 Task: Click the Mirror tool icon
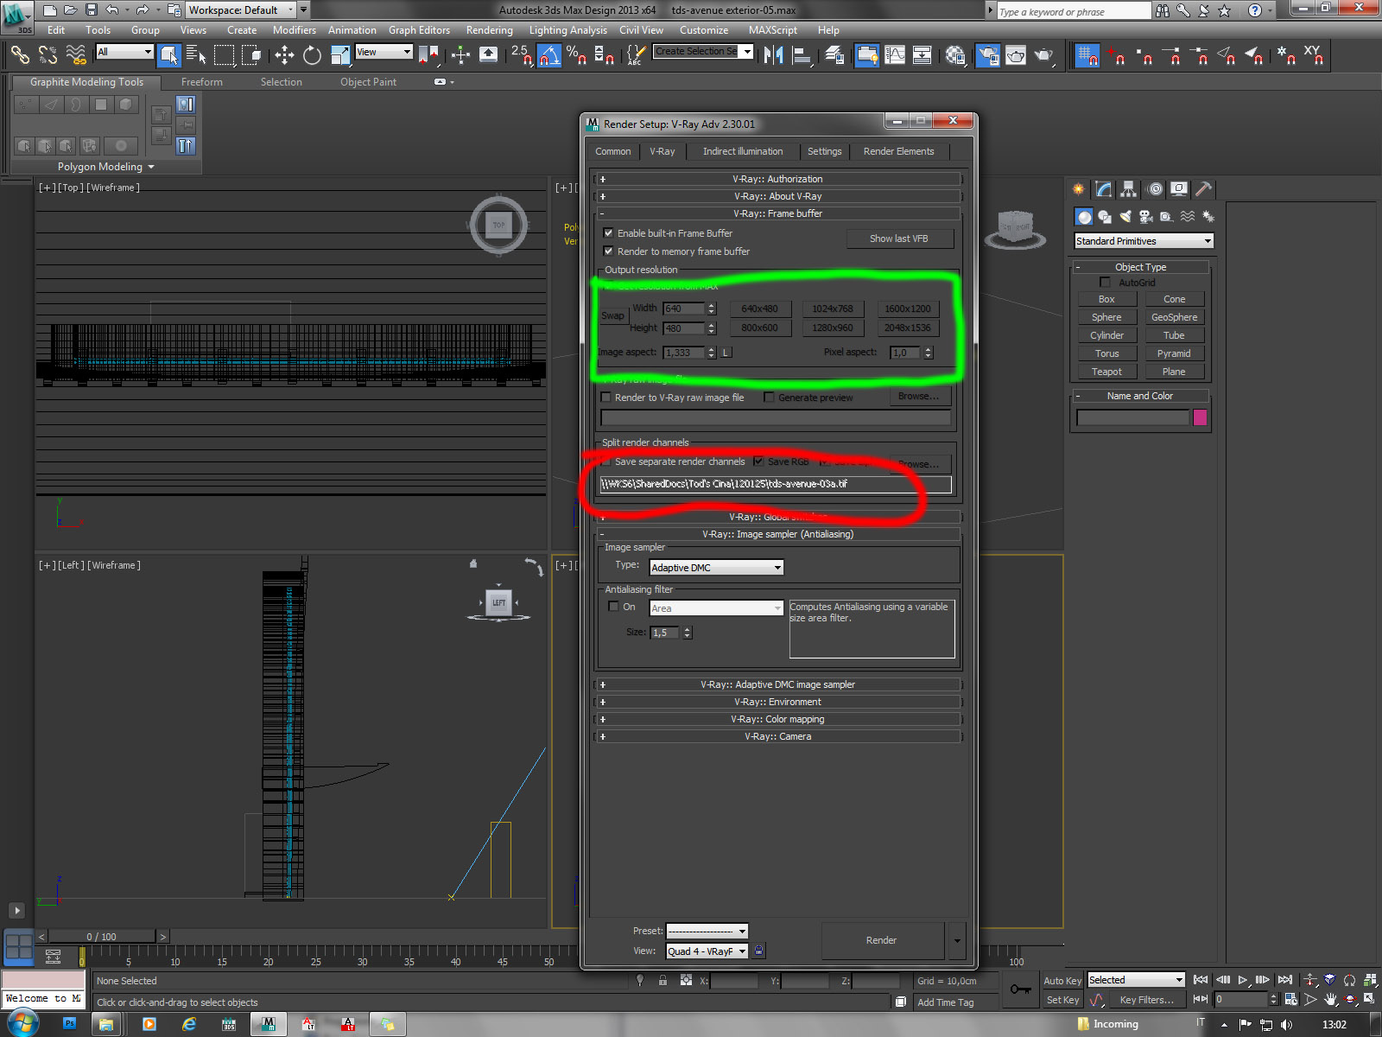click(773, 55)
